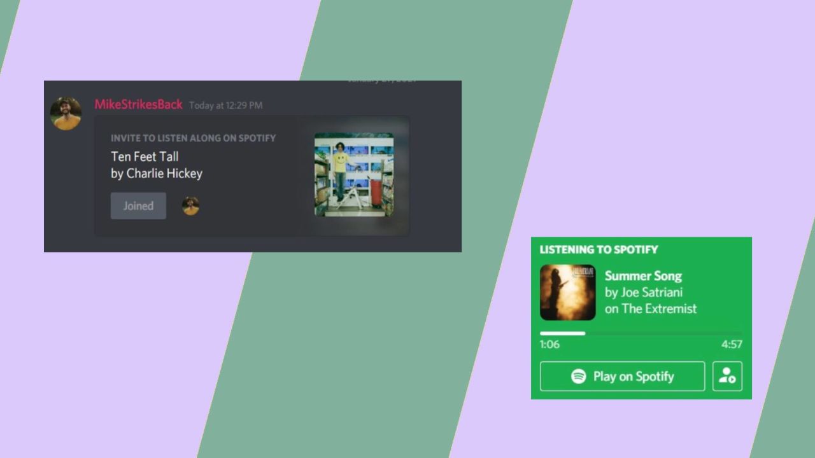Viewport: 815px width, 458px height.
Task: Click the artist line by Charlie Hickey
Action: click(x=157, y=173)
